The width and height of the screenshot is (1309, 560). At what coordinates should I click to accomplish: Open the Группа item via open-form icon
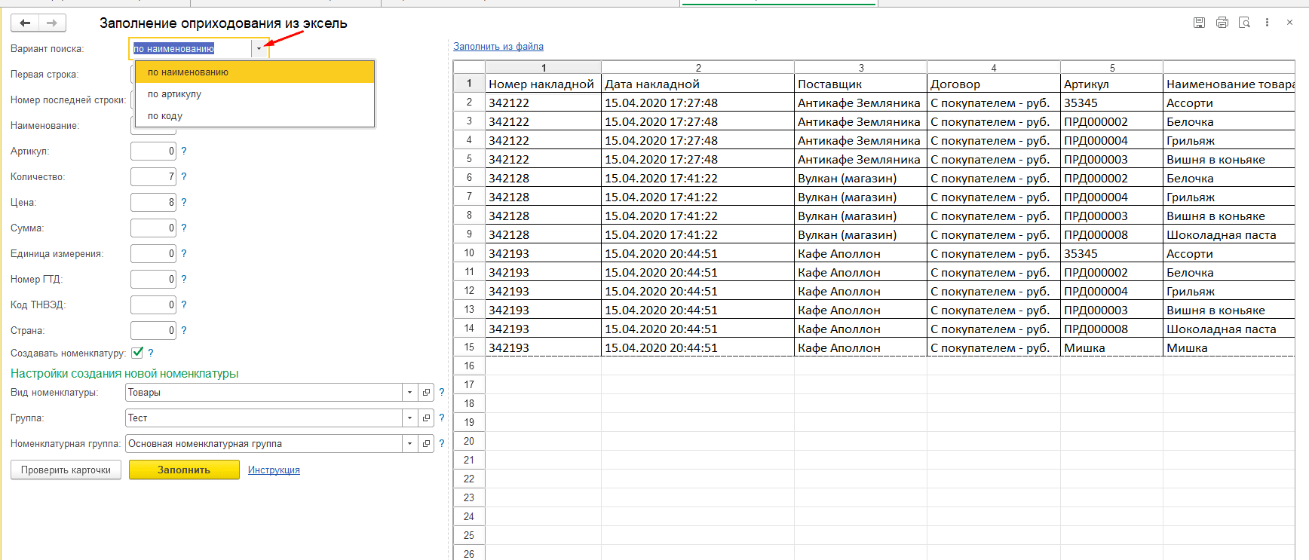[426, 418]
